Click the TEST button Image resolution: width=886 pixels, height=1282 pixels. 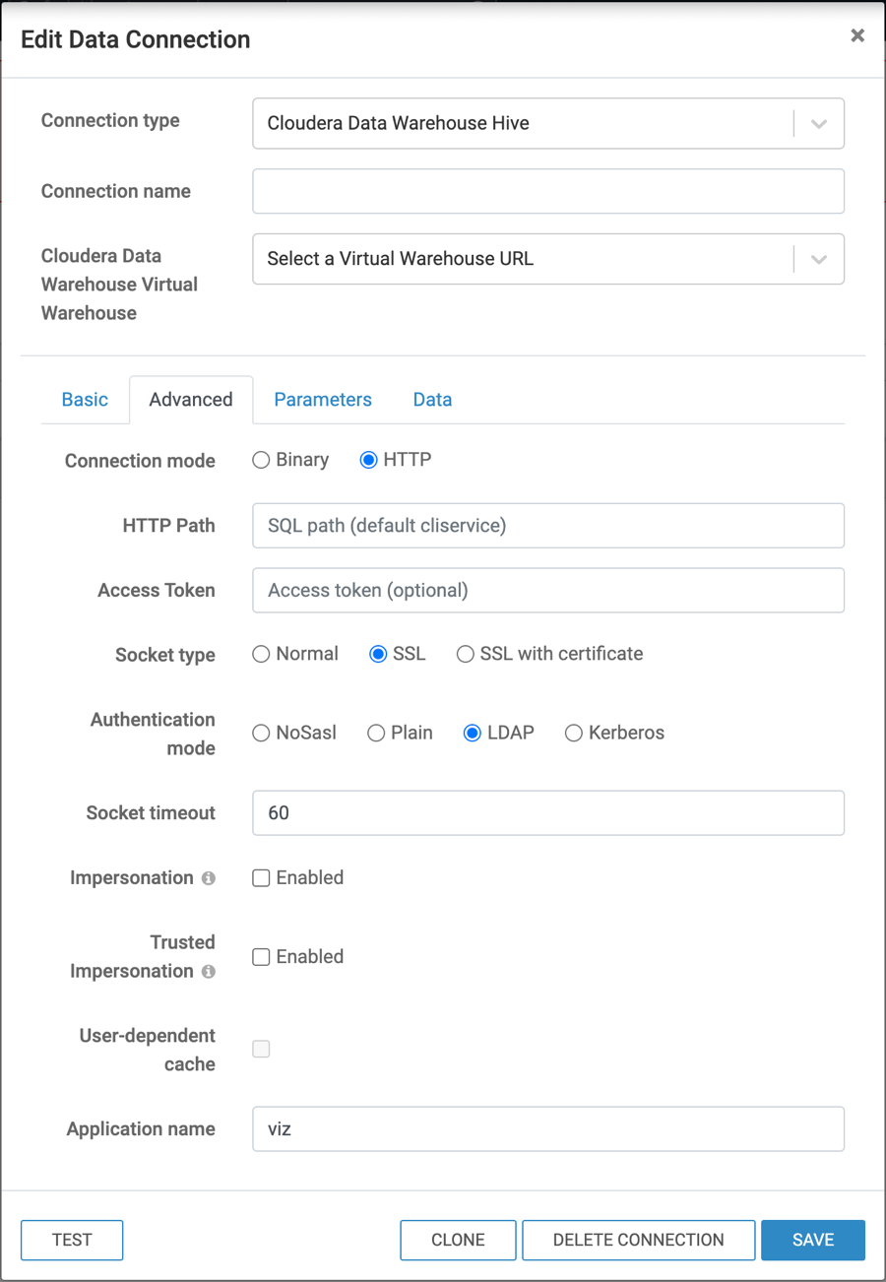[72, 1241]
